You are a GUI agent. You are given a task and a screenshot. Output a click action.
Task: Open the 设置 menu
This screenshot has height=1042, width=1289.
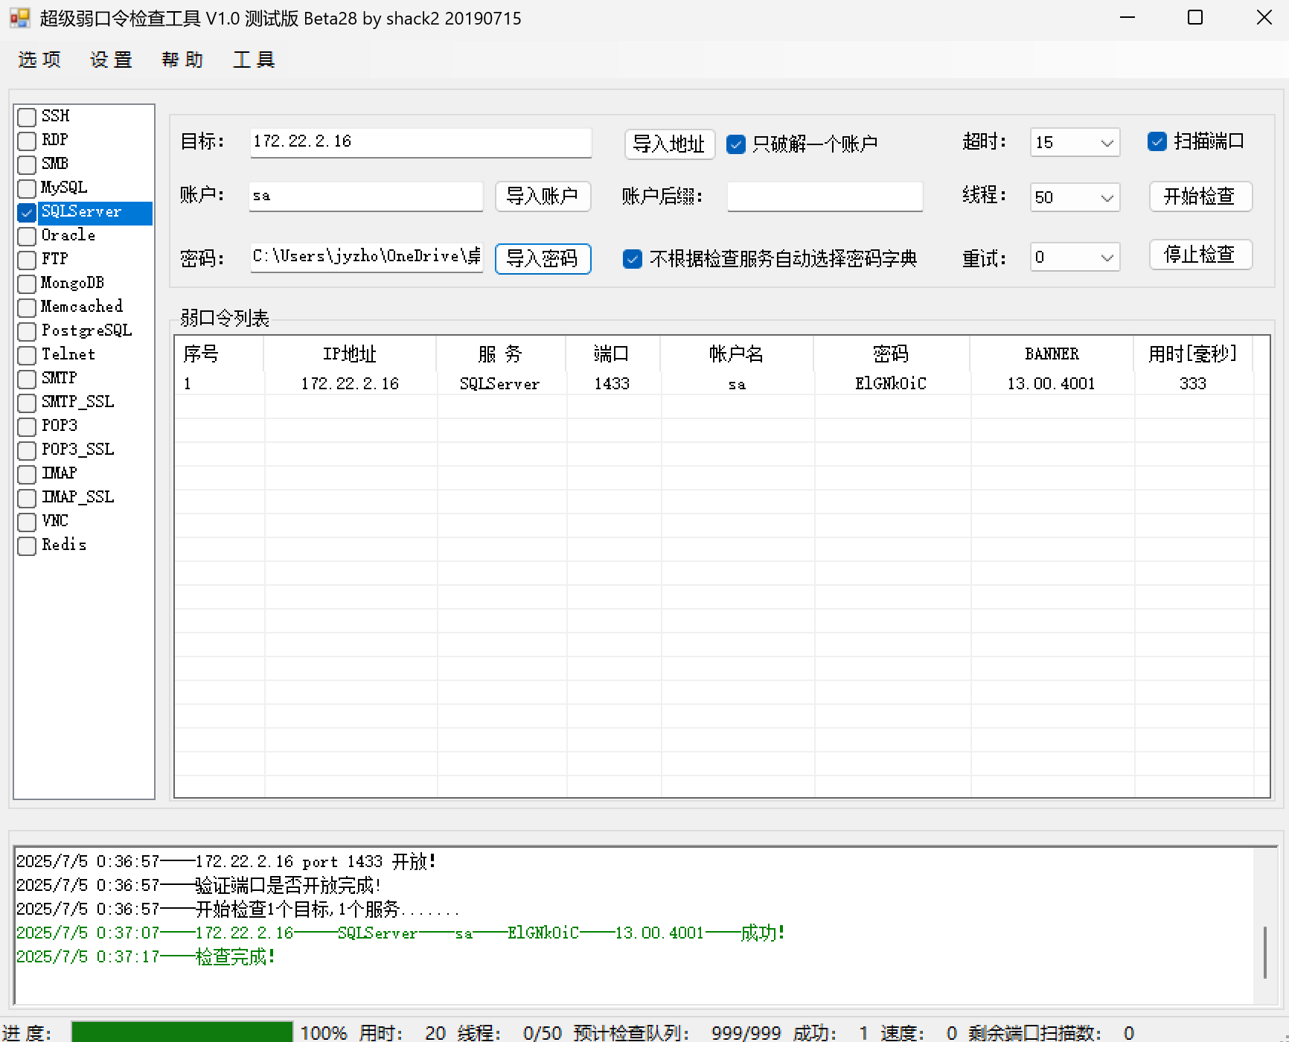point(111,60)
